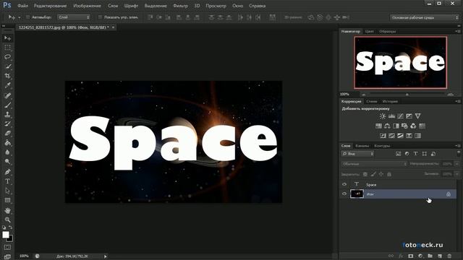The image size is (463, 260).
Task: Switch to the Каналы tab
Action: [x=362, y=146]
